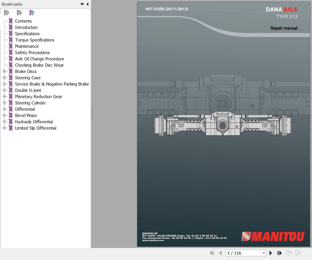This screenshot has height=260, width=312.
Task: Select the Limited Slip Differential label
Action: click(36, 128)
